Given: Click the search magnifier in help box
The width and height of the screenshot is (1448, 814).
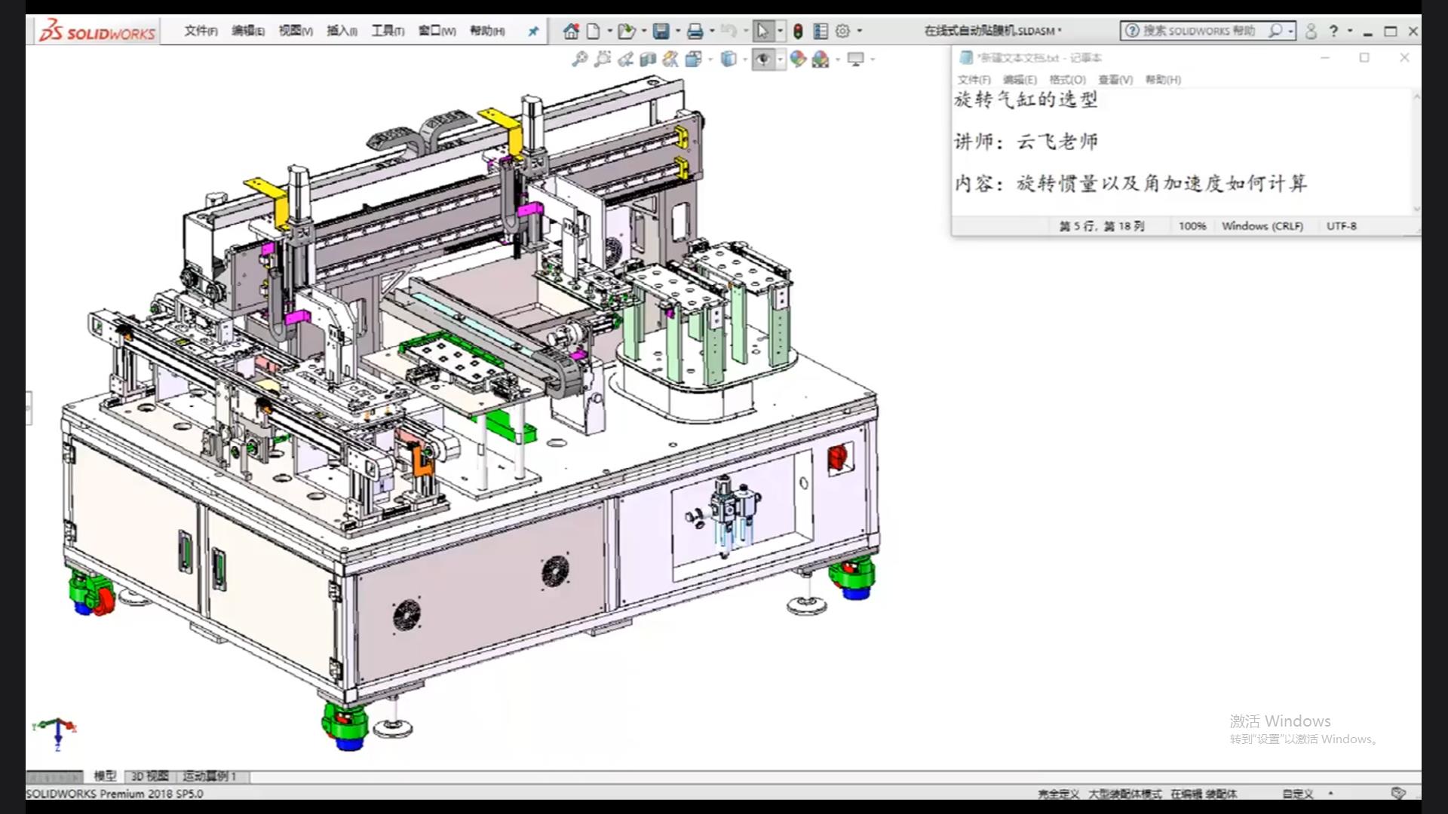Looking at the screenshot, I should [x=1275, y=31].
